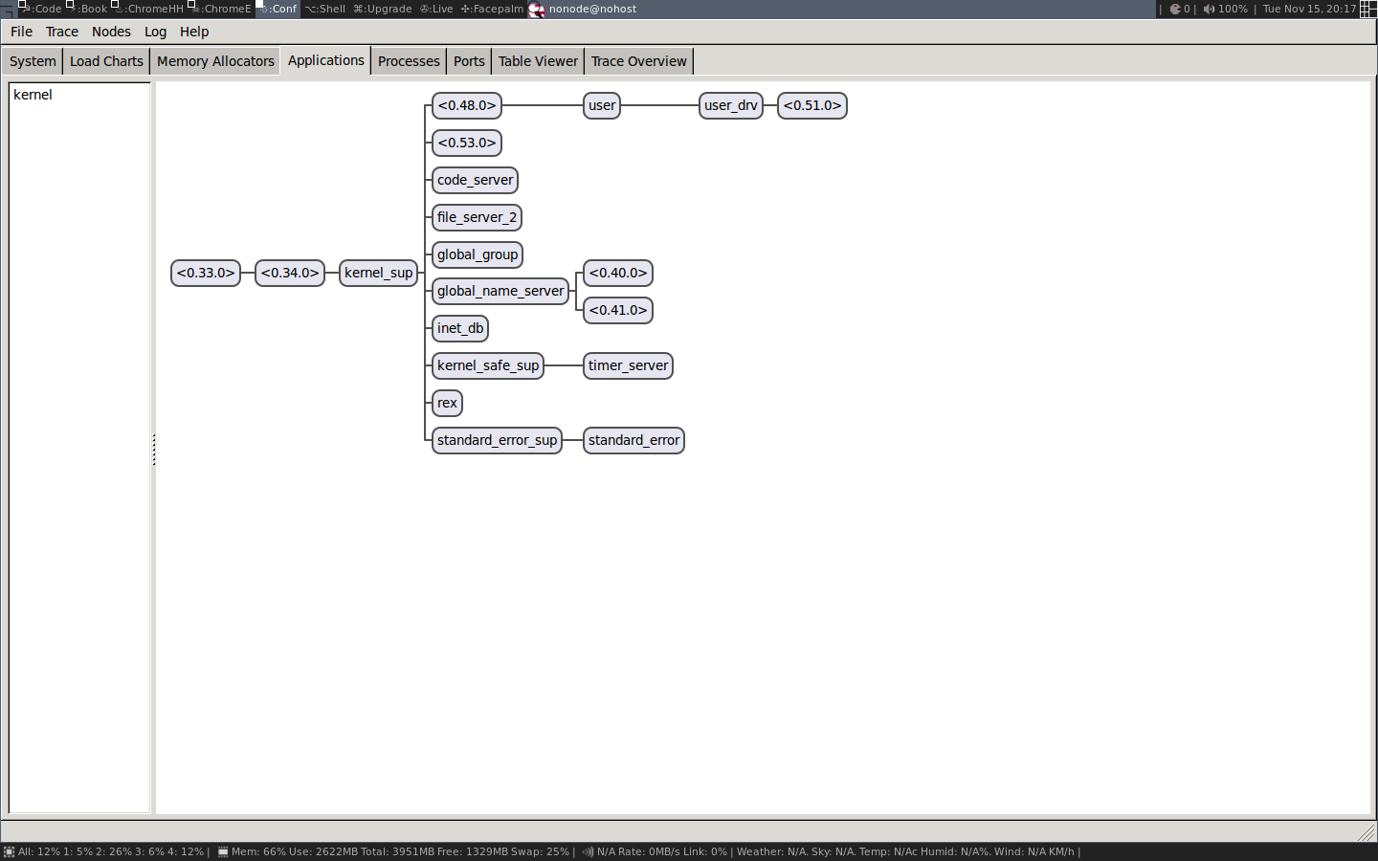1378x861 pixels.
Task: Open the Help menu
Action: tap(194, 32)
